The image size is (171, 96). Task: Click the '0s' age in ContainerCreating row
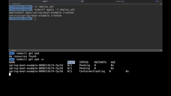pos(127,71)
